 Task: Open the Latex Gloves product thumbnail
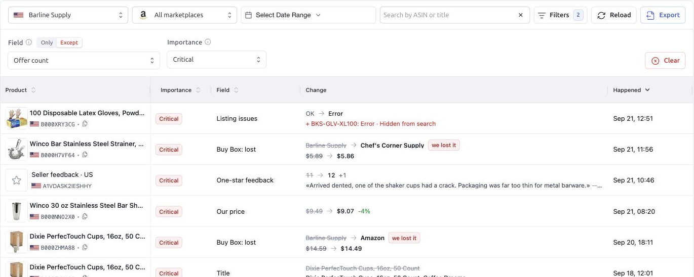coord(17,118)
